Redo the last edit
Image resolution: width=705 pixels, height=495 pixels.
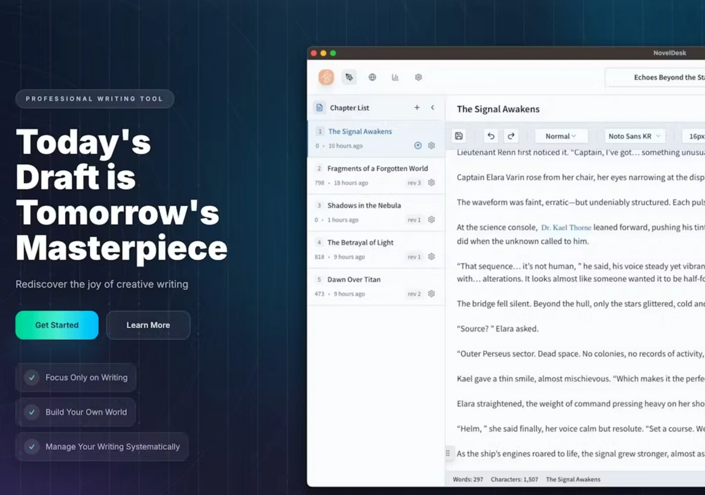pyautogui.click(x=511, y=136)
